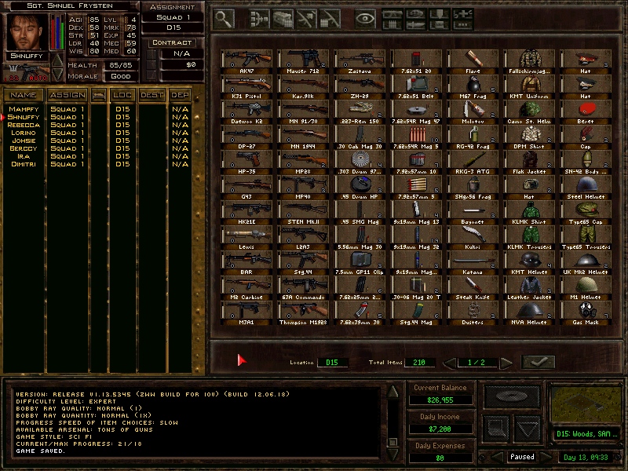628x471 pixels.
Task: Go to previous inventory page arrow
Action: tap(449, 363)
